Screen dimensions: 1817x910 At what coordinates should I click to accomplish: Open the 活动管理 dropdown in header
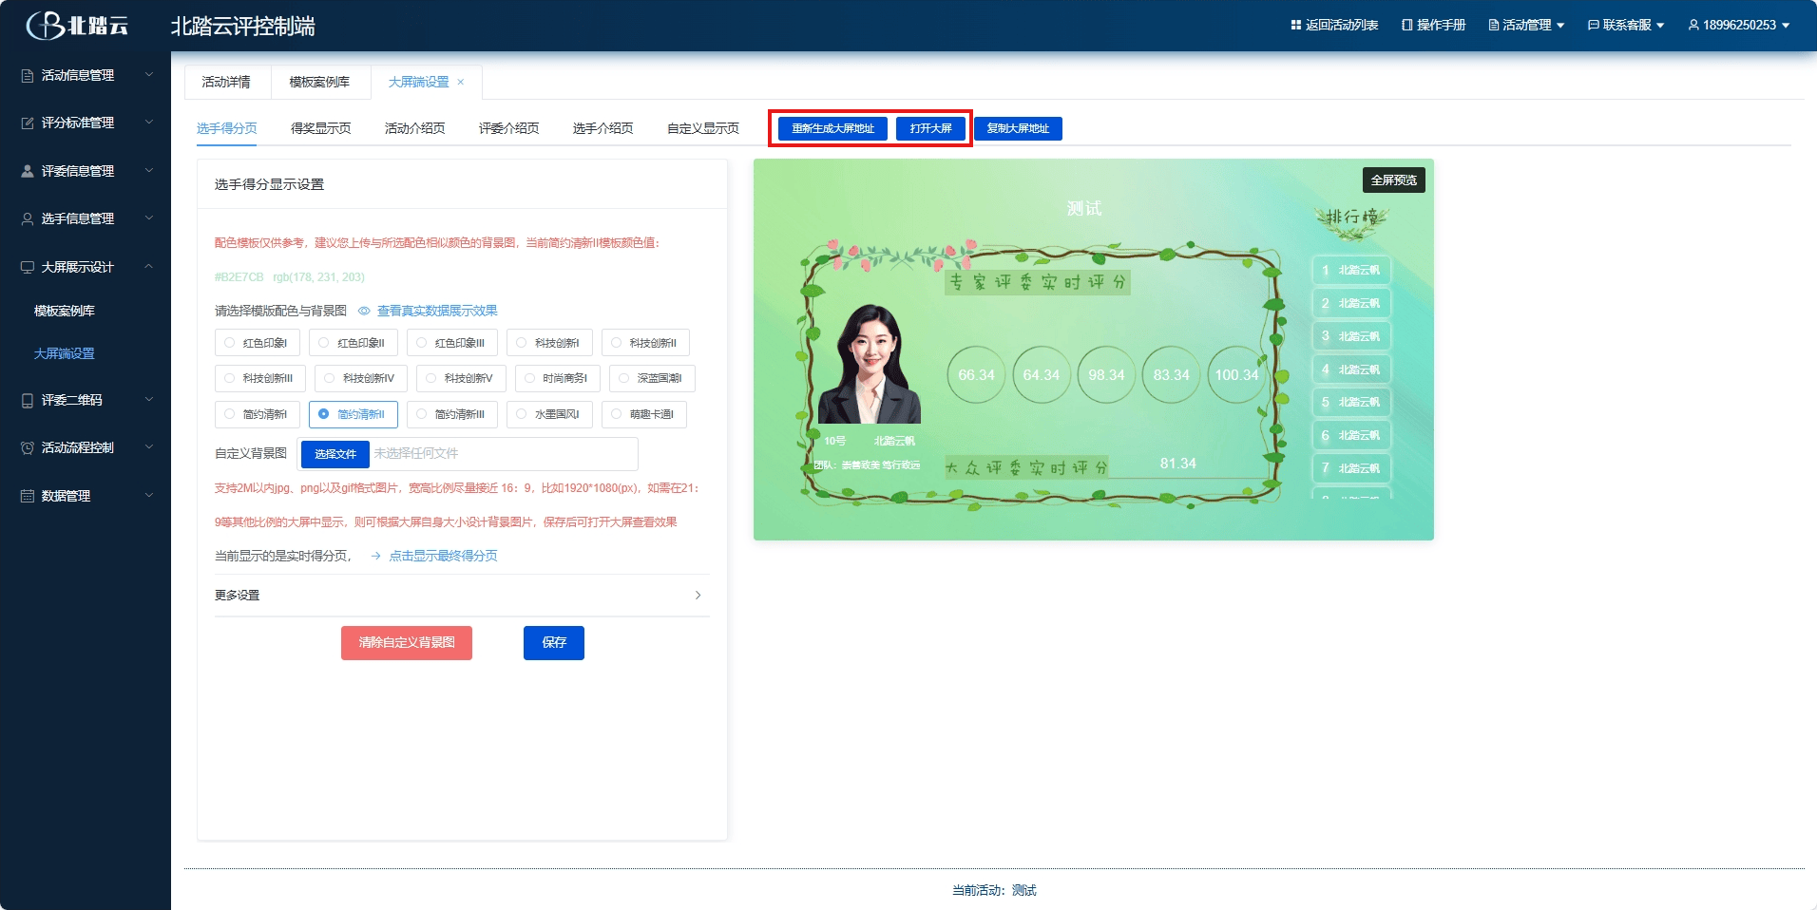click(x=1526, y=25)
